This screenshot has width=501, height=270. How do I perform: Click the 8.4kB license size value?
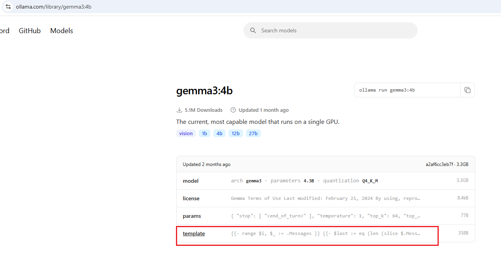coord(463,198)
